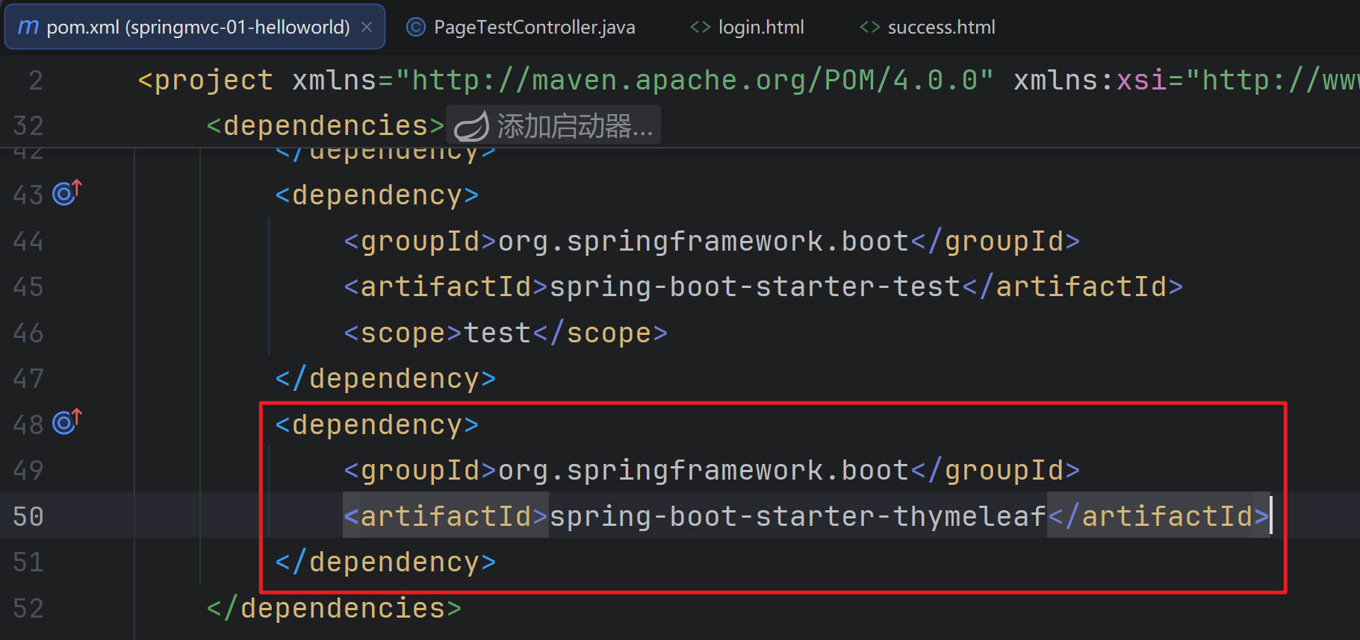This screenshot has width=1360, height=640.
Task: Click the <dependency> opening tag on line 43
Action: tap(377, 195)
